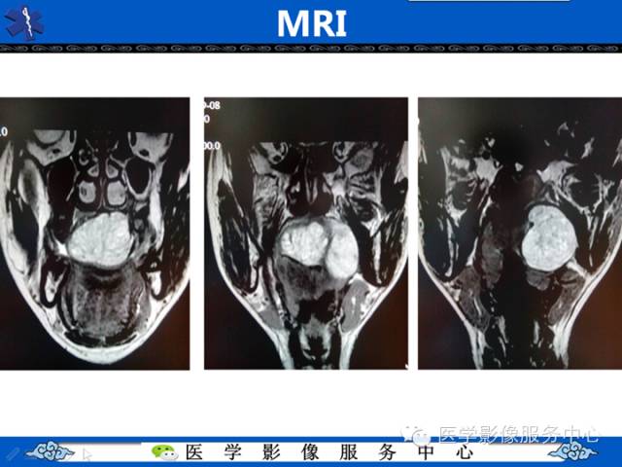Viewport: 622px width, 467px height.
Task: Click the footer text 医学影像服务中心
Action: coord(329,452)
